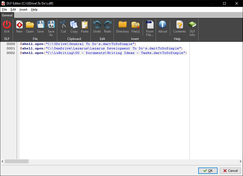The width and height of the screenshot is (243, 176).
Task: Create a New DLF file
Action: pos(19,25)
